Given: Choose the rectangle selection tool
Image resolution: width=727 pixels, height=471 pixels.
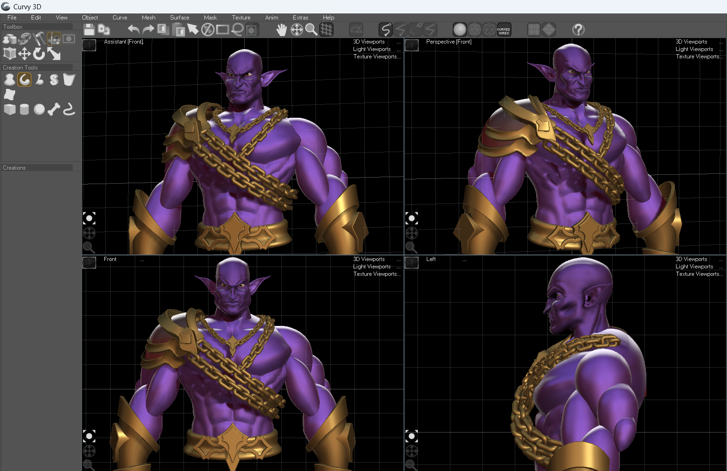Looking at the screenshot, I should 222,30.
